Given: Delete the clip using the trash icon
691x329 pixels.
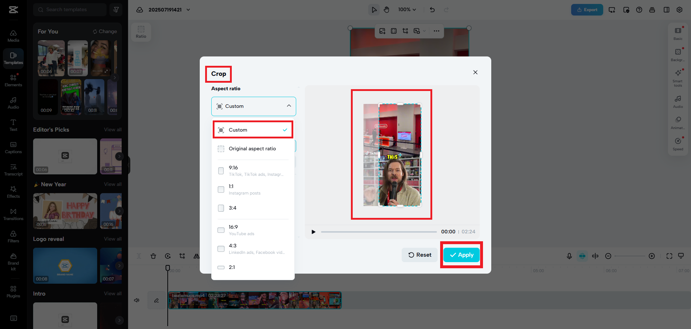Looking at the screenshot, I should point(153,256).
